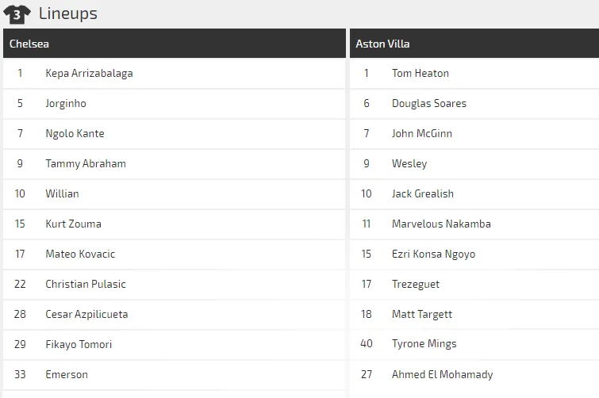Click on Jorginho in Chelsea lineup
The width and height of the screenshot is (599, 398).
coord(66,103)
